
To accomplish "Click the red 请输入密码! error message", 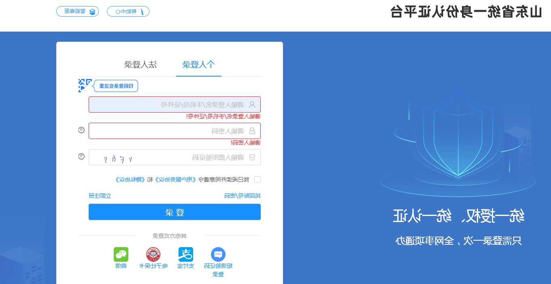I will (x=246, y=143).
